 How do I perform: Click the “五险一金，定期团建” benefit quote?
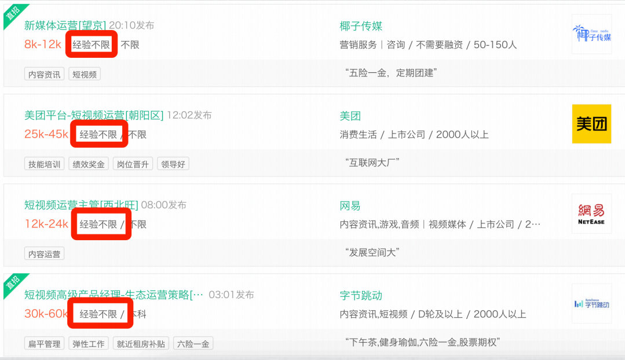391,73
